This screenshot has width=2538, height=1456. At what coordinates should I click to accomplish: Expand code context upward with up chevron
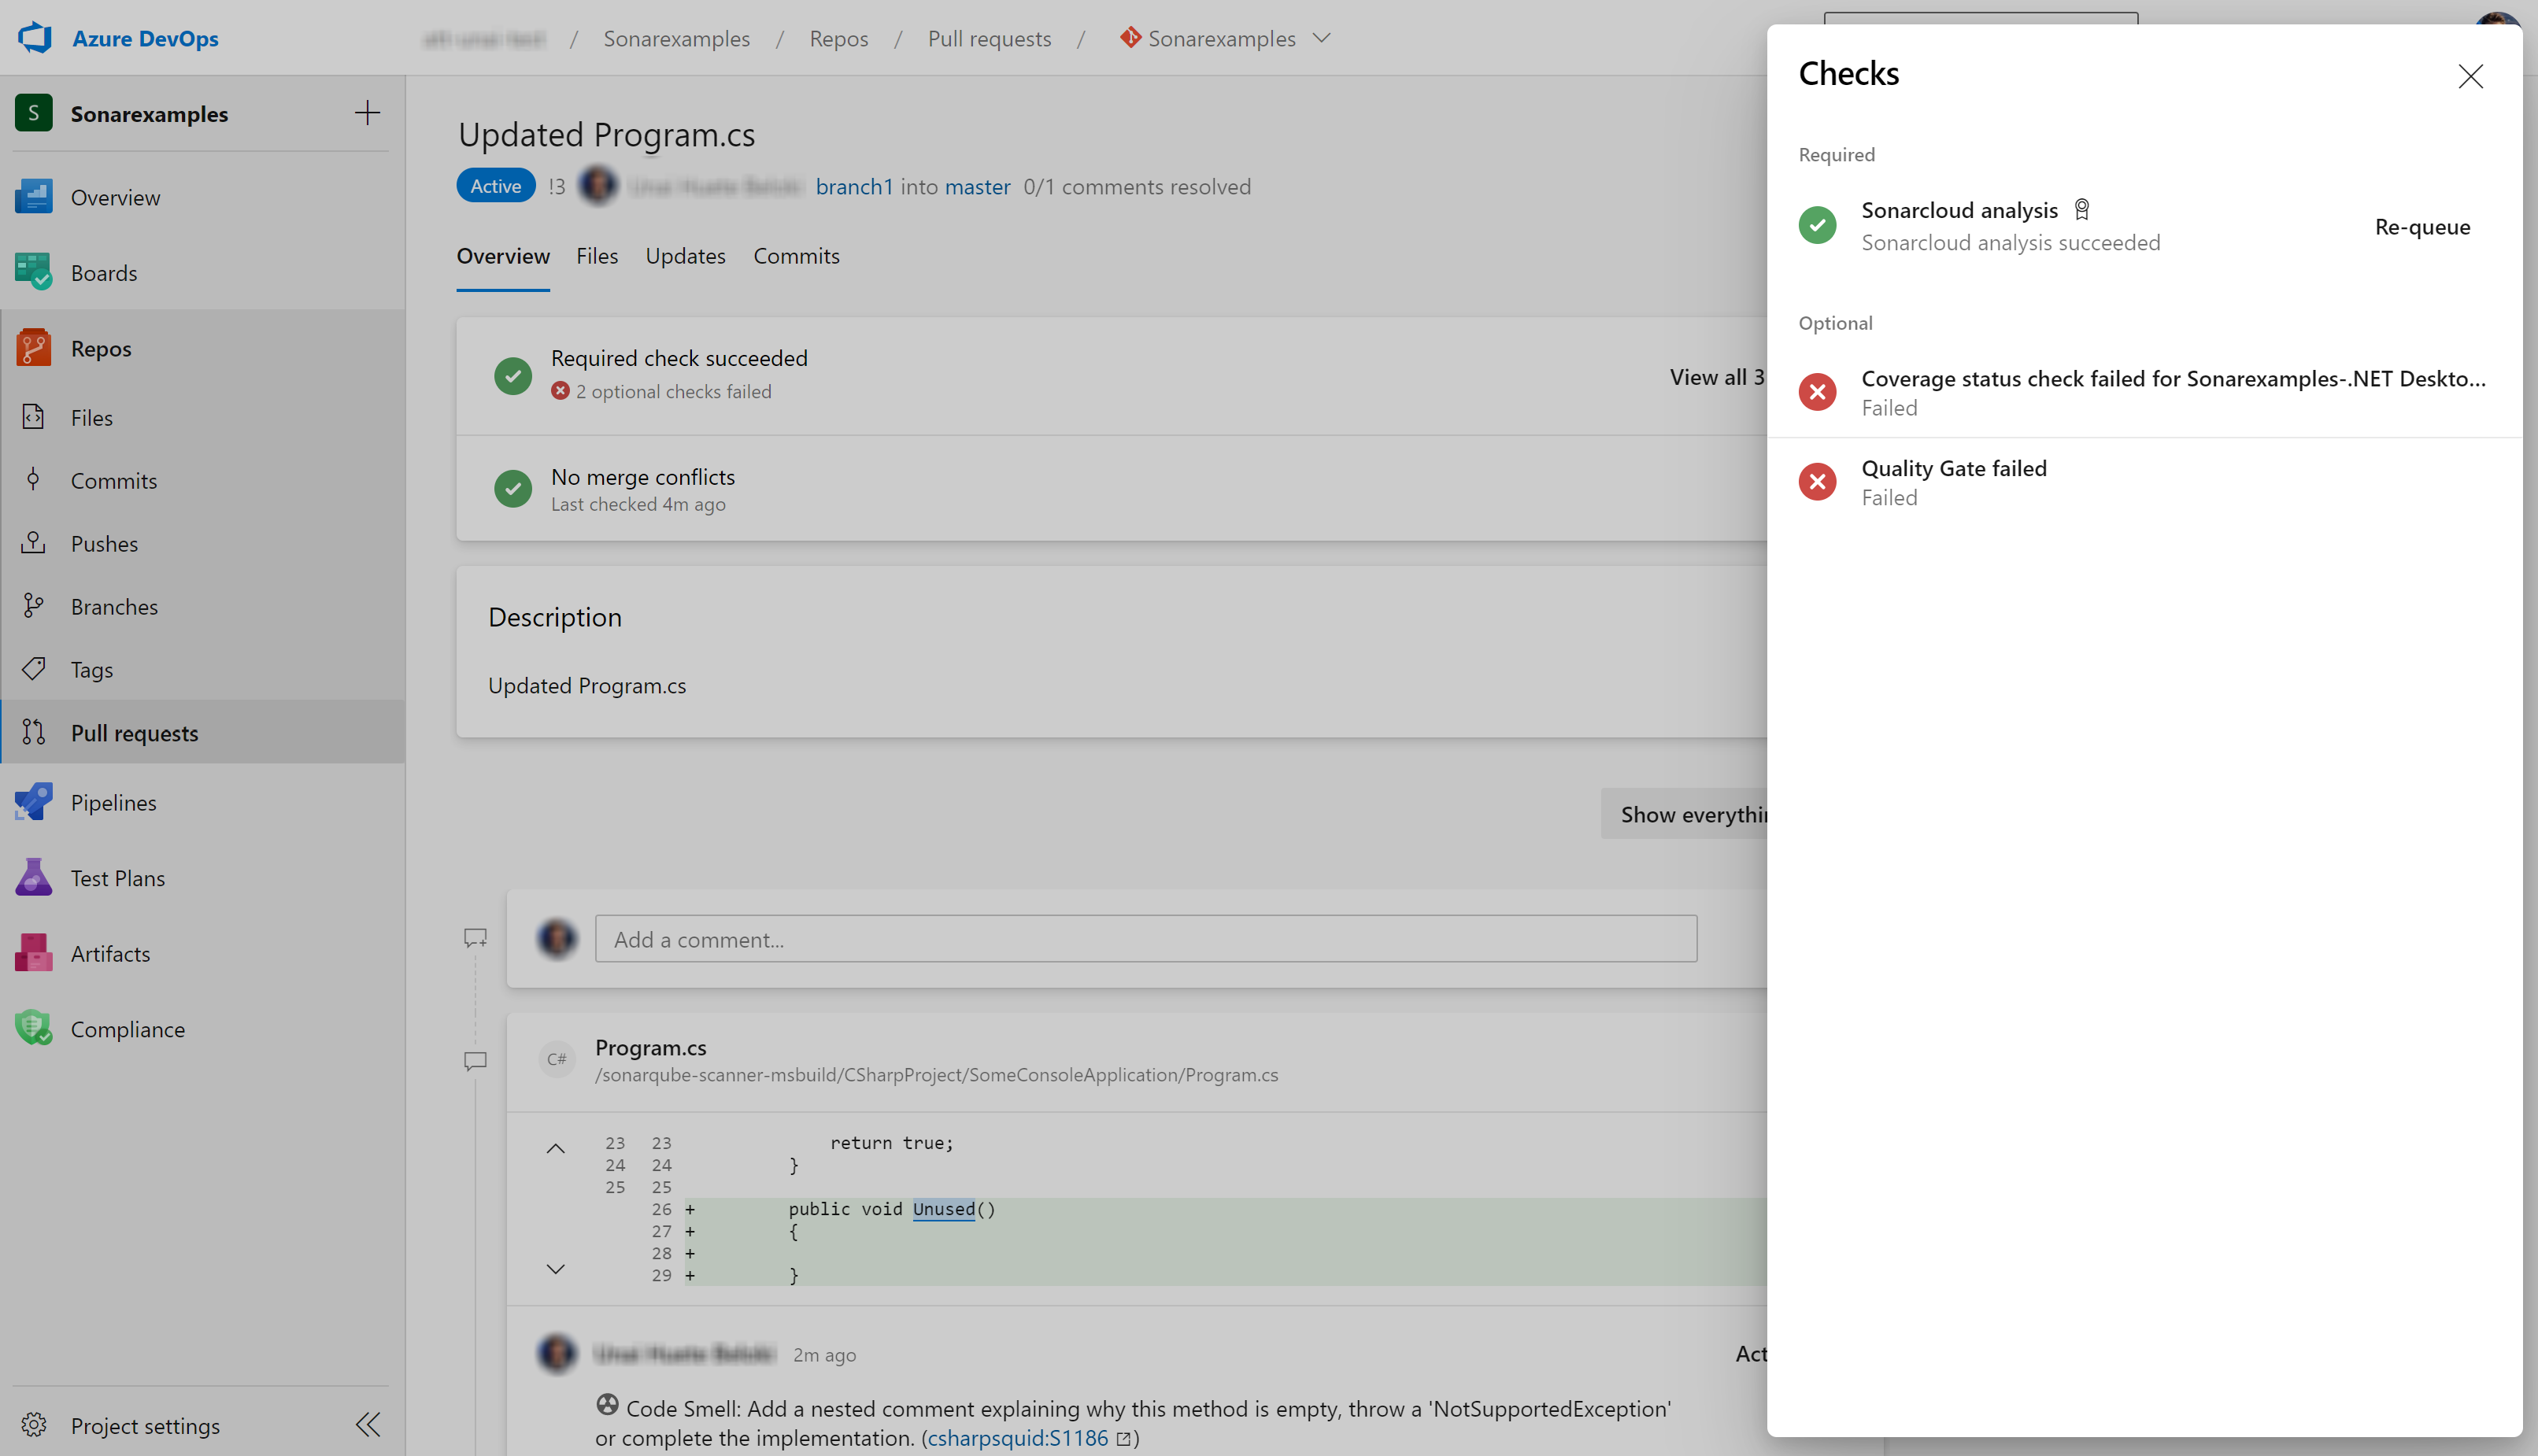coord(555,1149)
